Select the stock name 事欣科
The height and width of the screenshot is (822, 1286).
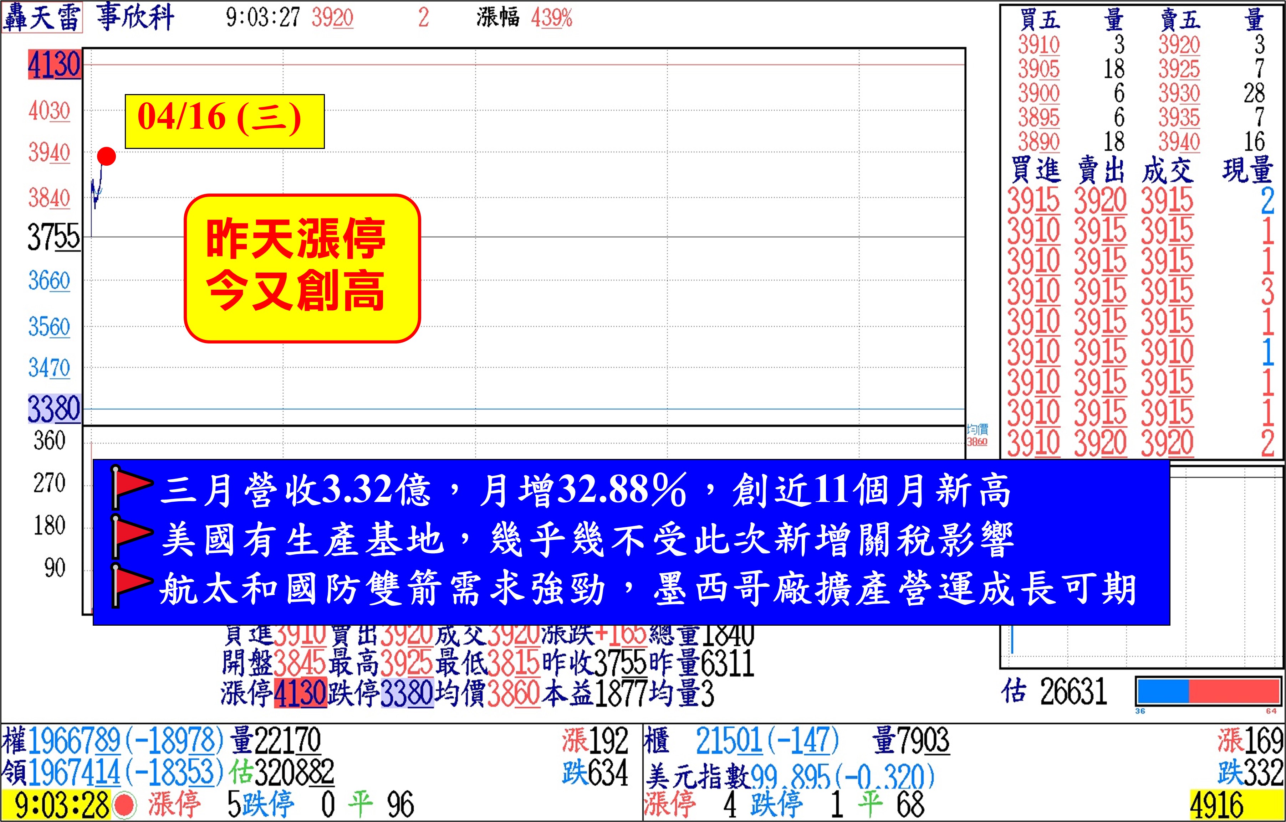(x=135, y=17)
